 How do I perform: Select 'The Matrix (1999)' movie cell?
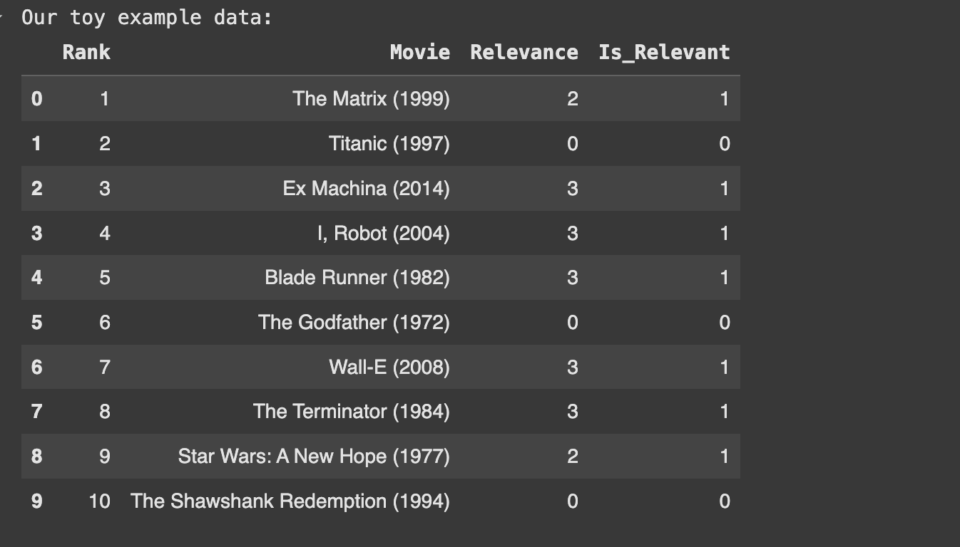(371, 98)
